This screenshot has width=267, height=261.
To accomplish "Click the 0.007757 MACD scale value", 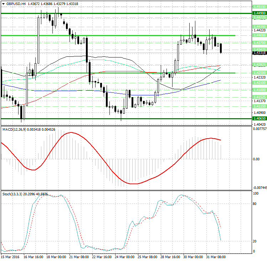I will [259, 129].
